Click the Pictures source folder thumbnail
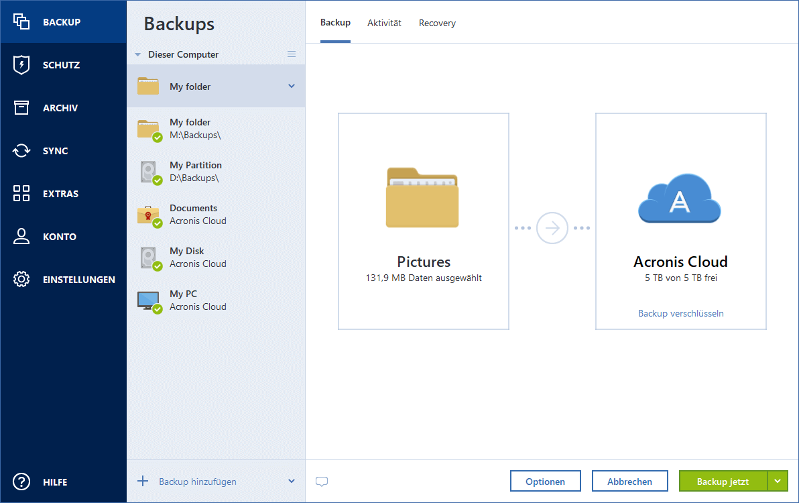 tap(423, 198)
